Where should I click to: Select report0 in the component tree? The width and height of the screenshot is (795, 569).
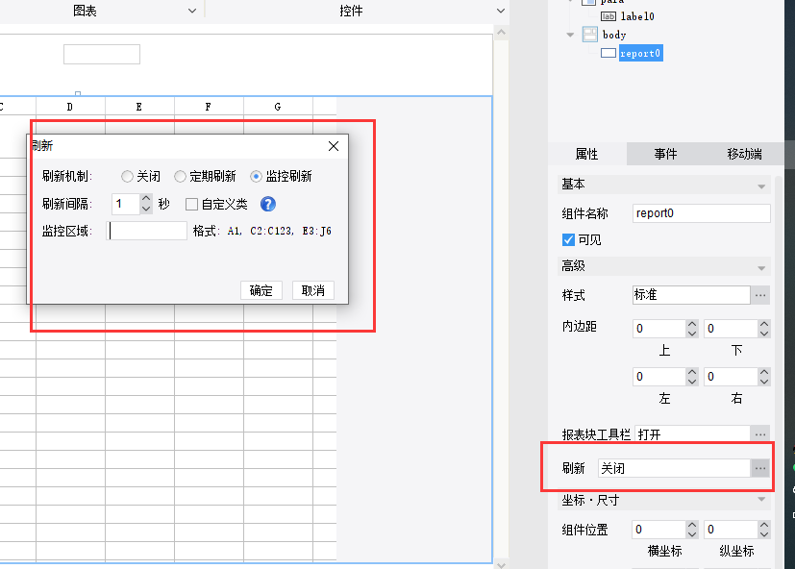pyautogui.click(x=640, y=53)
